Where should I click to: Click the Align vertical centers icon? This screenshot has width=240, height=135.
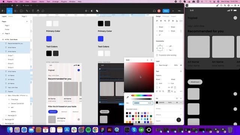tap(173, 21)
